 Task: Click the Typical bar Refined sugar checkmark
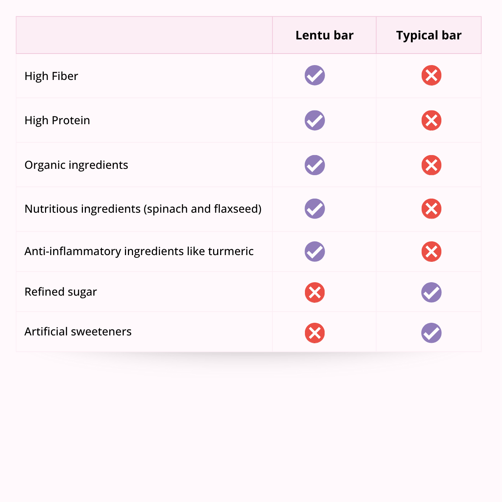pyautogui.click(x=431, y=293)
